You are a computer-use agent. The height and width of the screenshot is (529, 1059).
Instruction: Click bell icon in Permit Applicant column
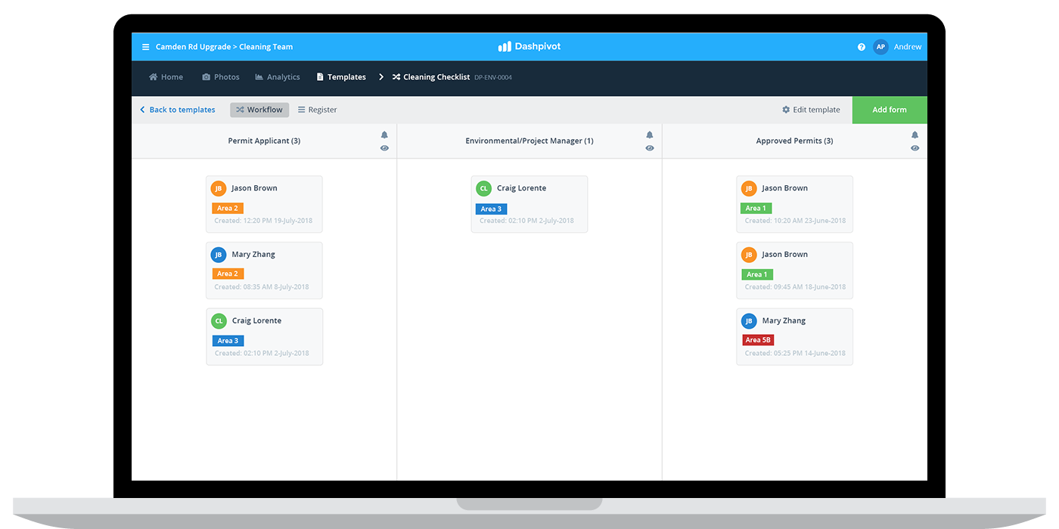[384, 135]
